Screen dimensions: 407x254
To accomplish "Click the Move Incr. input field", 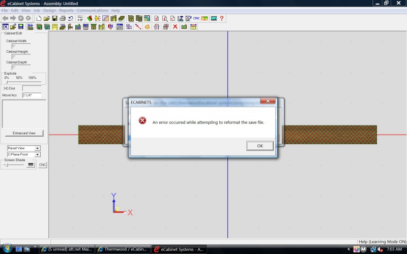I will click(x=31, y=95).
